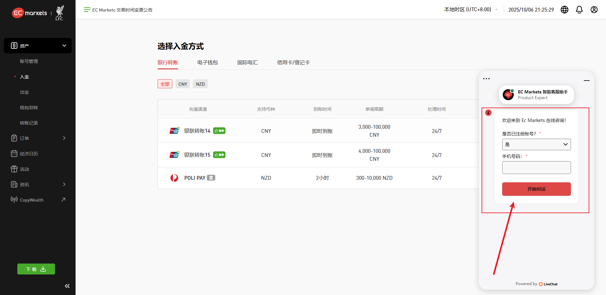
Task: Click the 活动 gift icon in sidebar
Action: click(x=14, y=169)
